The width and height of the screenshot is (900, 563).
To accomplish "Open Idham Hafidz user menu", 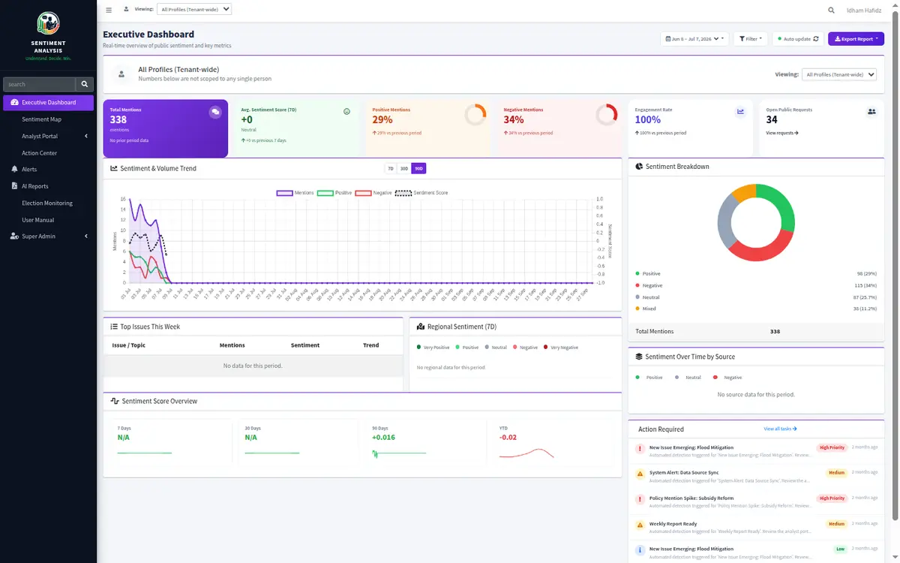I will (863, 10).
